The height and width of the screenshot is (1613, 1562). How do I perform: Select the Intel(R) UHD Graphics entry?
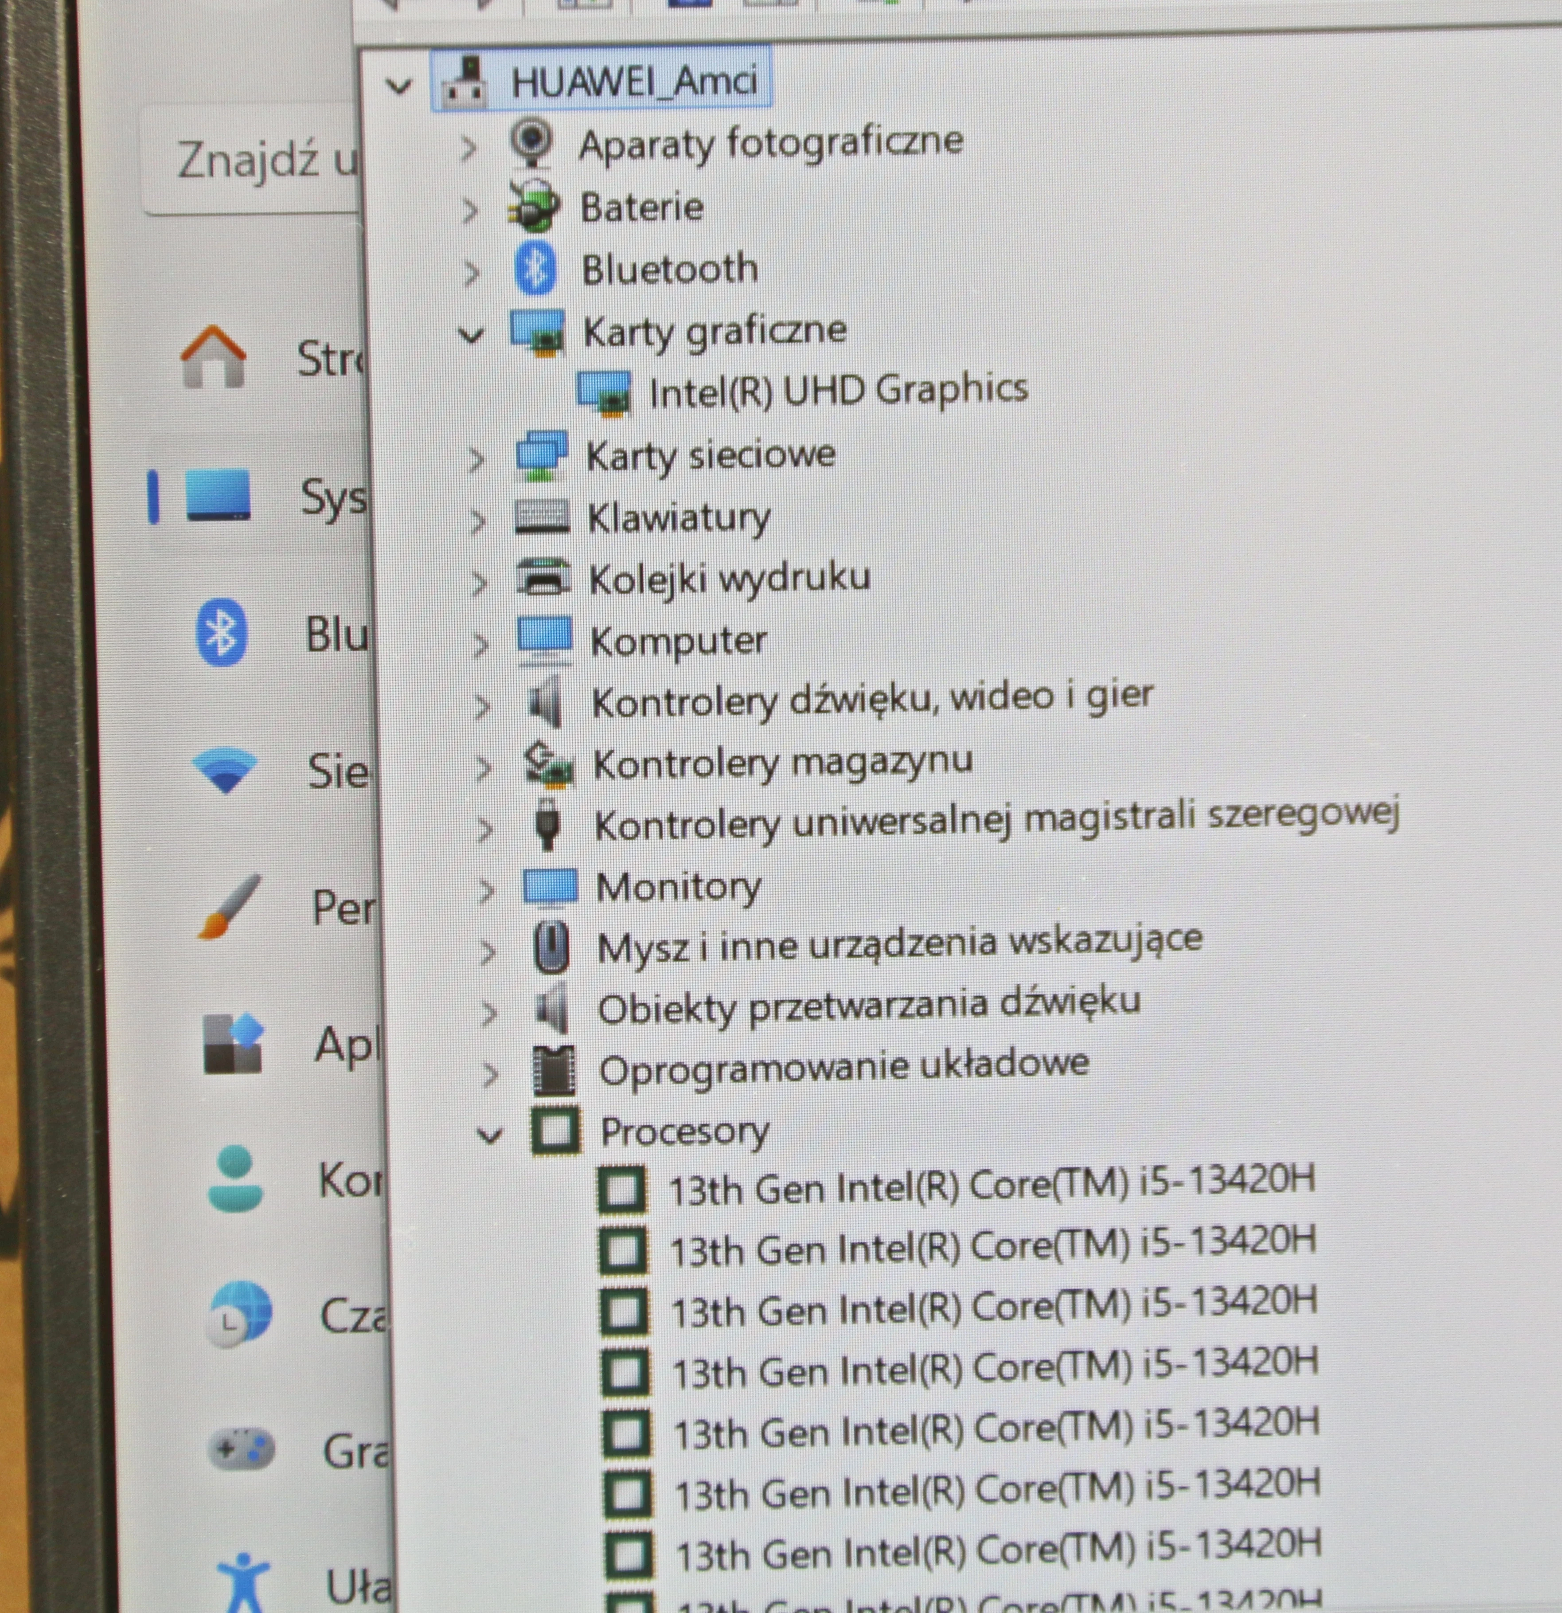(x=838, y=390)
